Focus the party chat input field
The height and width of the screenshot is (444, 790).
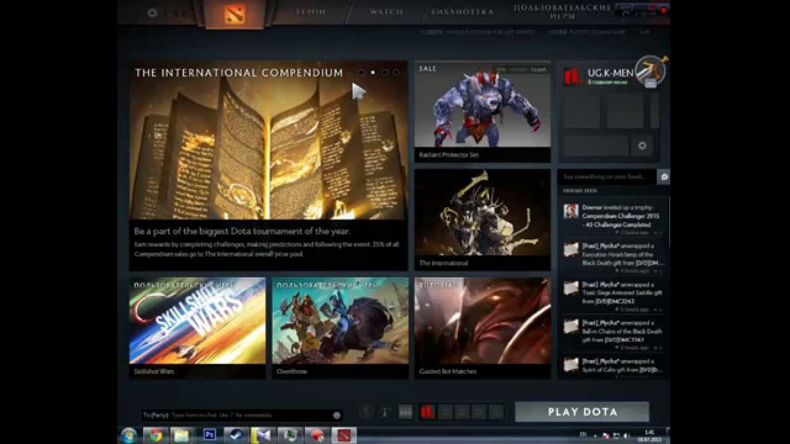(242, 415)
